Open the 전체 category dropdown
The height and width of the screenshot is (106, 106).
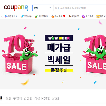(x=43, y=8)
